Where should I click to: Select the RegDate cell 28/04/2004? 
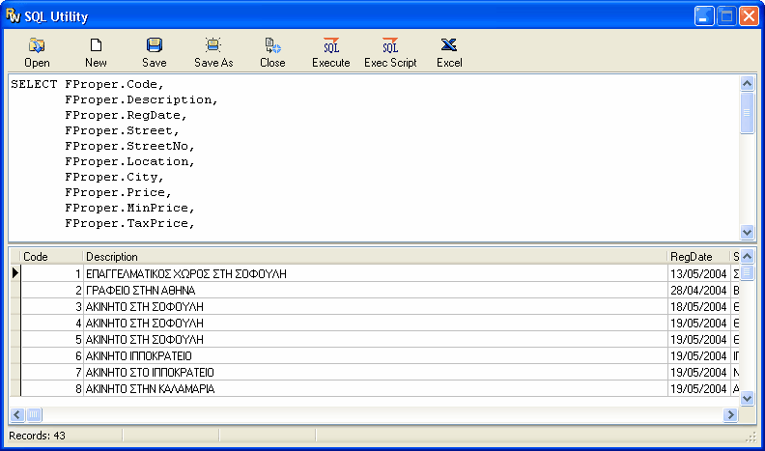tap(698, 291)
